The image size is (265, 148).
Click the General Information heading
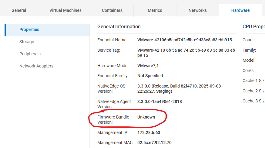(119, 27)
